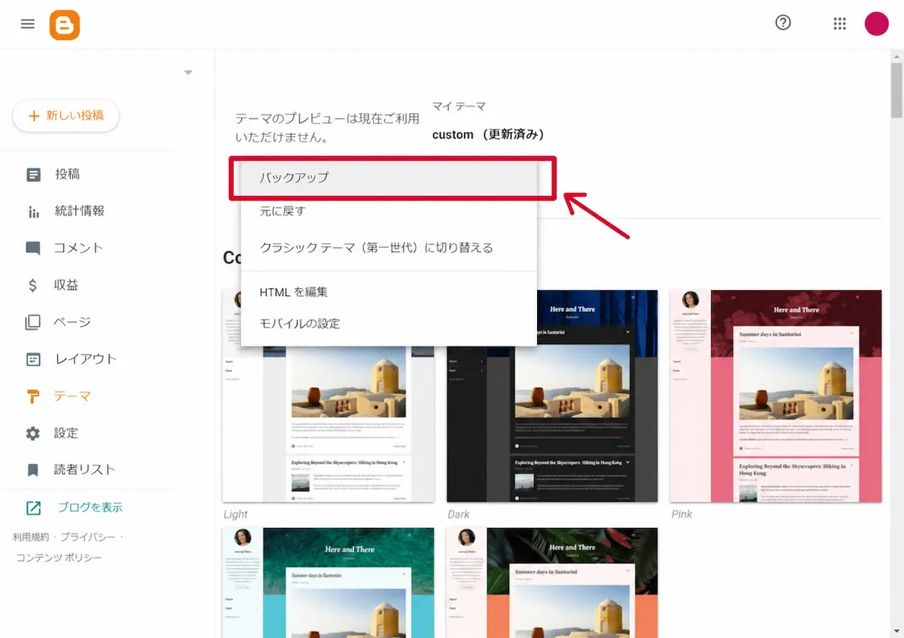
Task: Choose クラシック テーマ（第一世代）に切り替える
Action: pyautogui.click(x=389, y=248)
